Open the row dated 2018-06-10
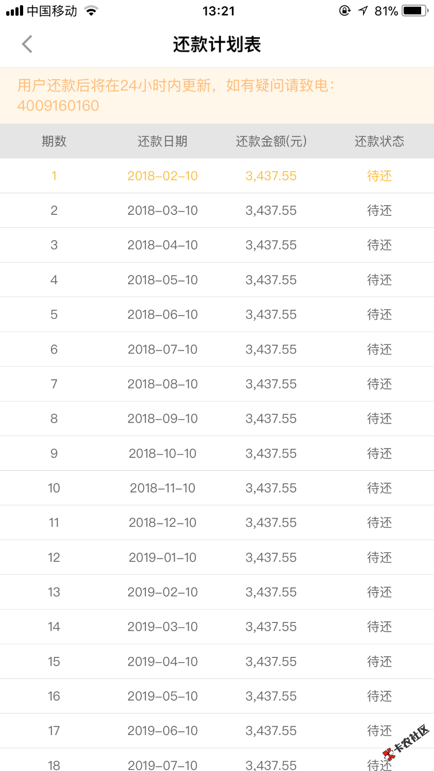Screen dimensions: 434x771 tap(217, 315)
